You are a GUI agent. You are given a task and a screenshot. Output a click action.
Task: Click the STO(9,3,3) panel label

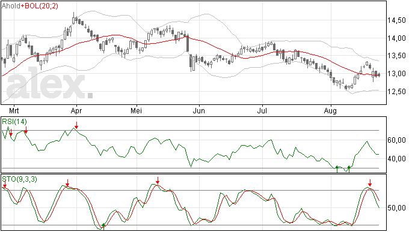(x=20, y=179)
